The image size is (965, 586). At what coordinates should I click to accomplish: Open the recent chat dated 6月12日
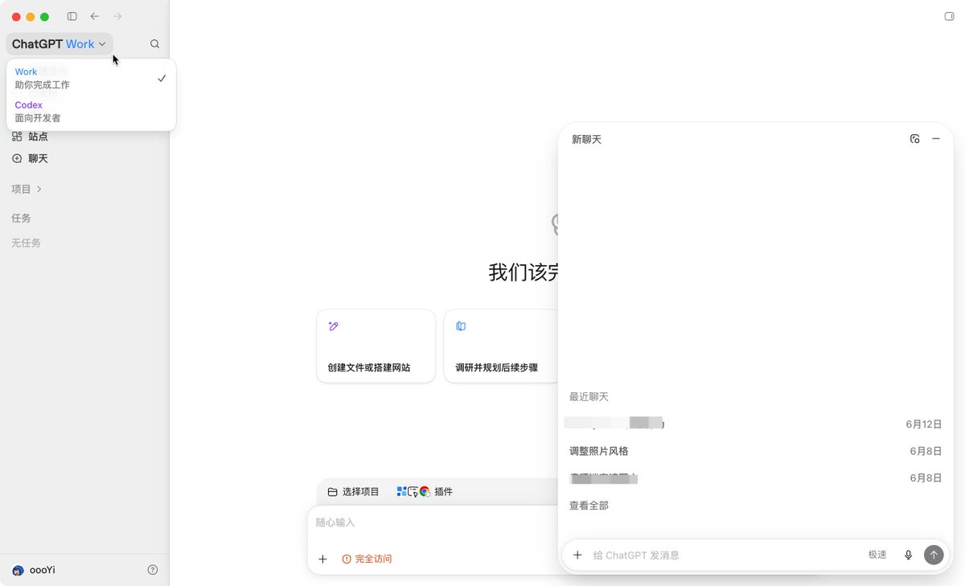point(755,424)
